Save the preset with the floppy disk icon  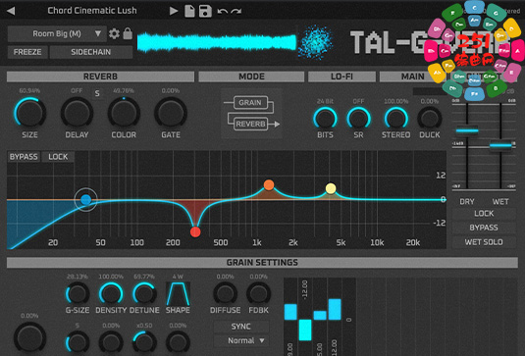(x=205, y=11)
